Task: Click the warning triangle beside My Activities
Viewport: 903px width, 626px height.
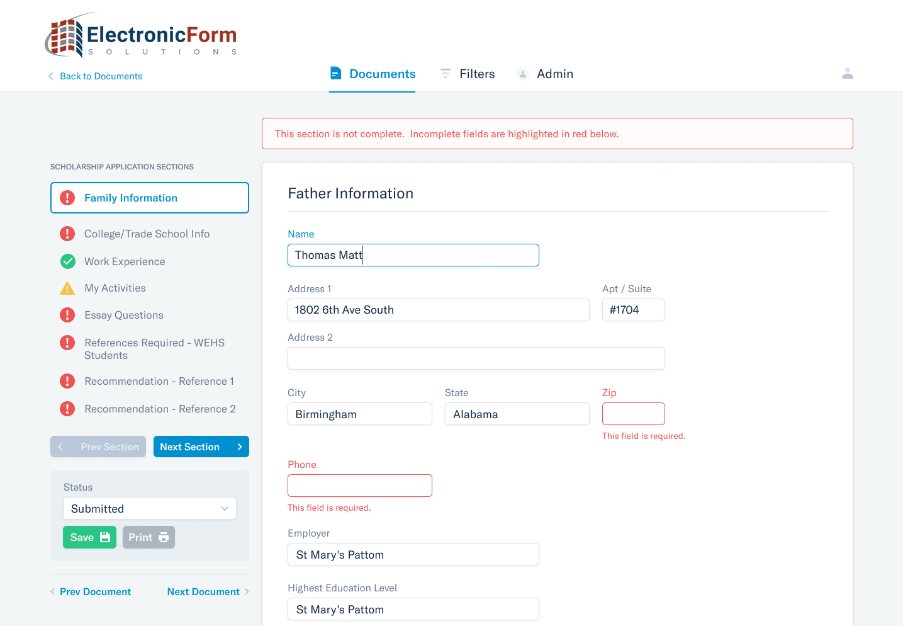Action: pos(67,288)
